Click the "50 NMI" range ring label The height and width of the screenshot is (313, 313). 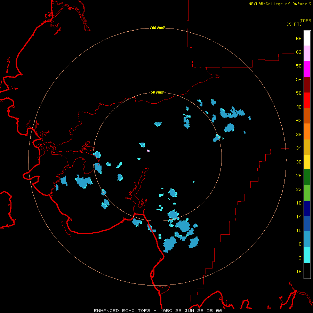coord(157,92)
